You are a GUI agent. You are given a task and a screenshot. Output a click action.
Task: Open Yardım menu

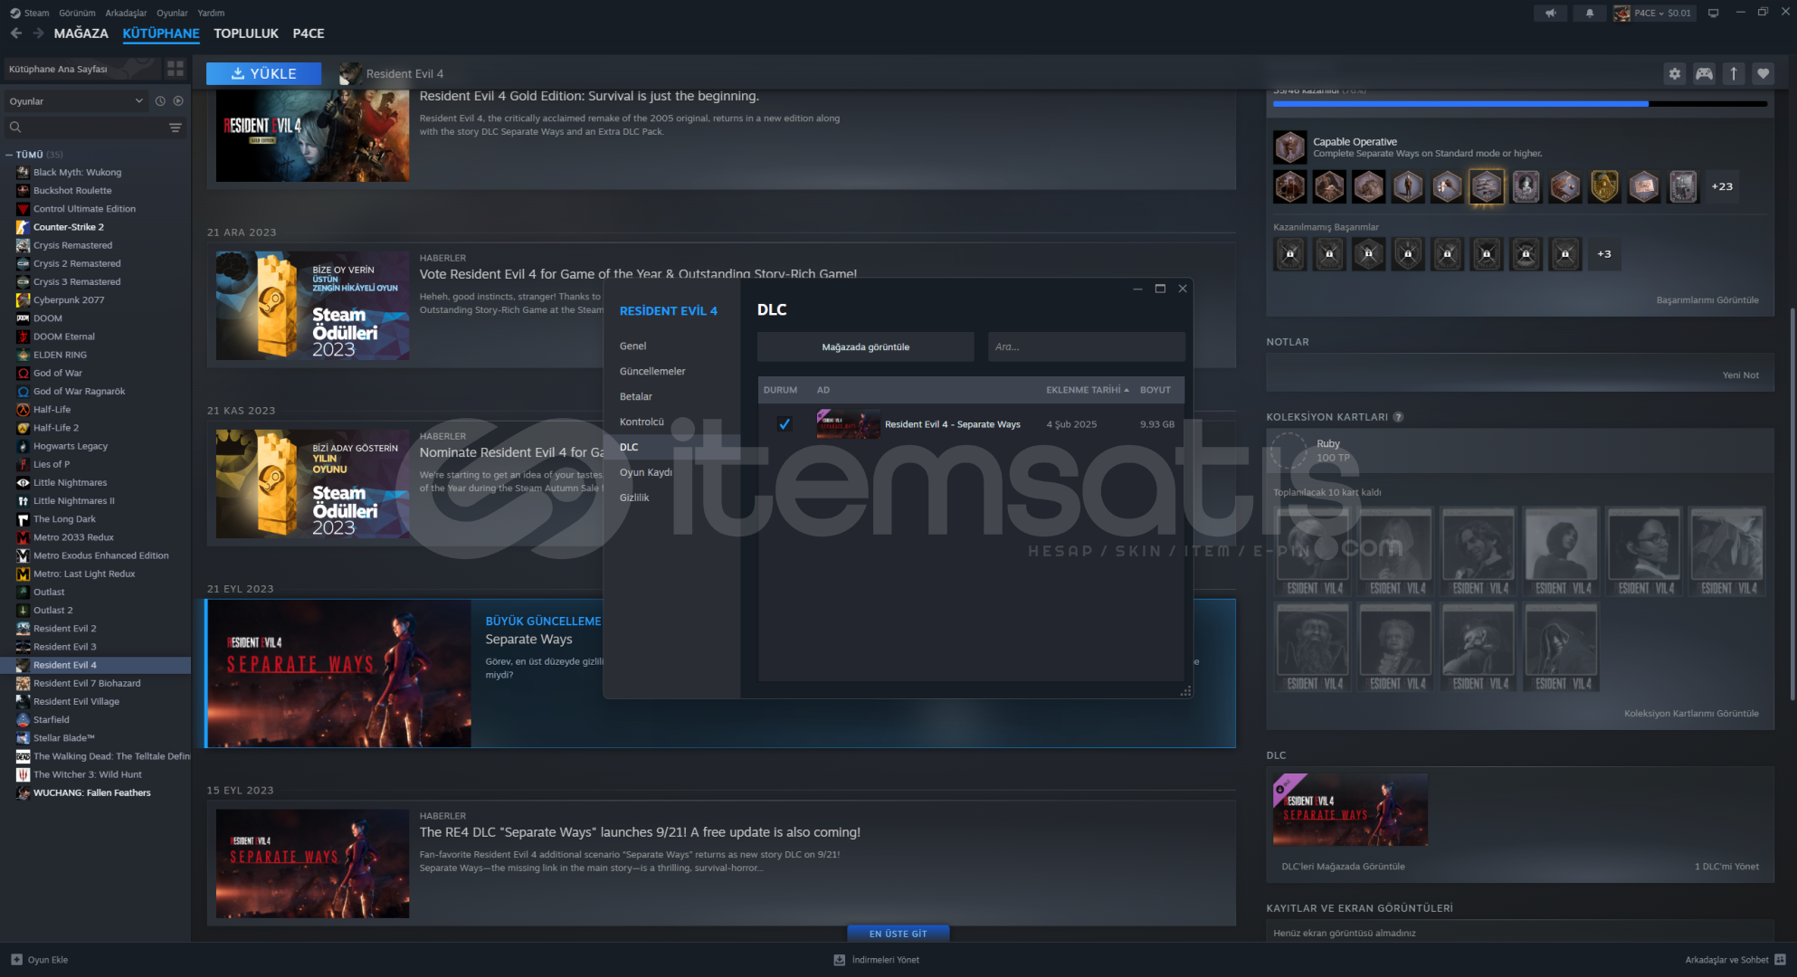[211, 13]
